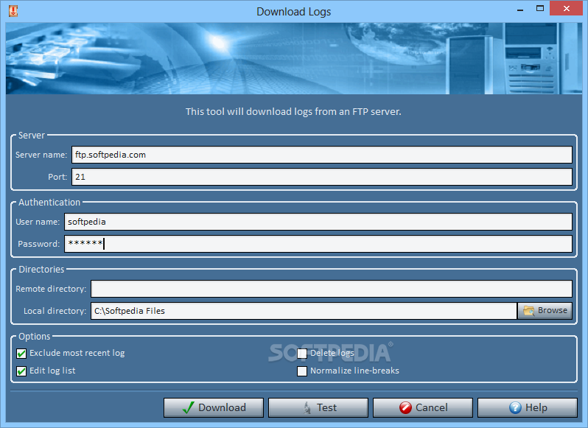This screenshot has width=588, height=428.
Task: Click the FTP server description text
Action: click(x=293, y=112)
